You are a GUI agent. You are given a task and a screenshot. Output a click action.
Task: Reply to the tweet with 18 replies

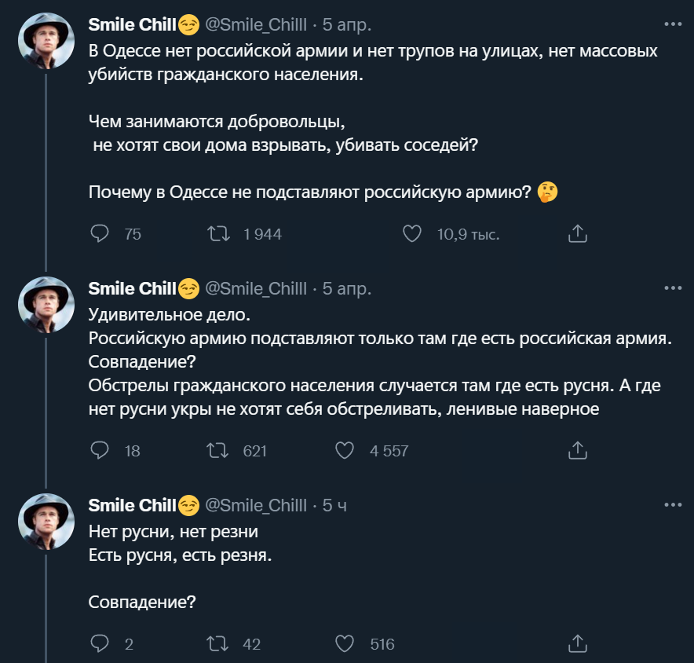(x=100, y=450)
